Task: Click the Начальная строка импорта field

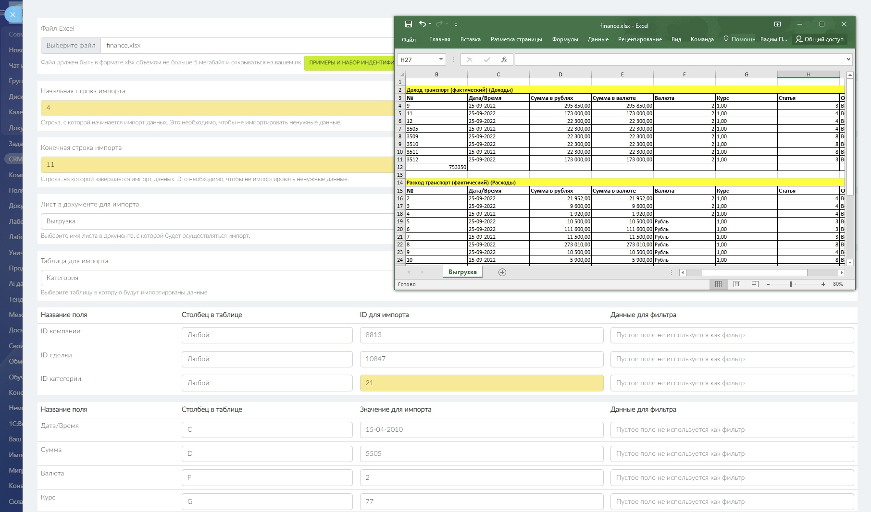Action: (217, 108)
